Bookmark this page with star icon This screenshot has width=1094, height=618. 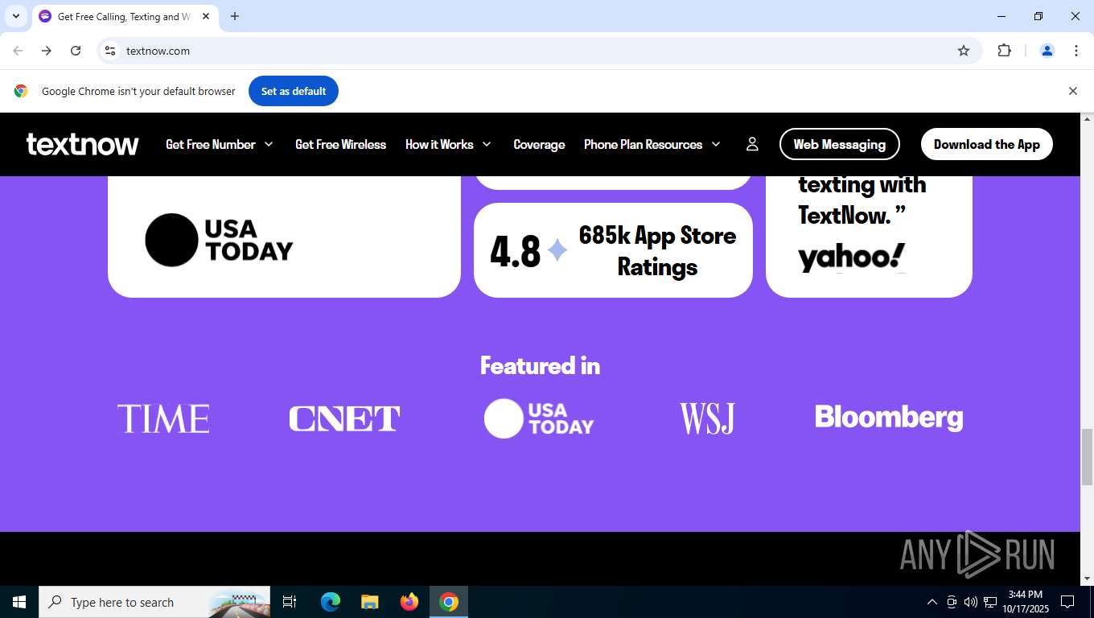(x=964, y=51)
